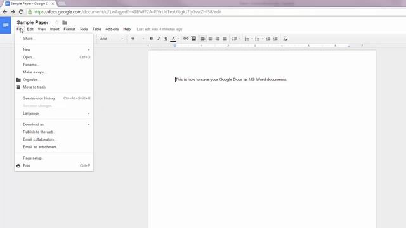The width and height of the screenshot is (406, 228).
Task: Choose Email collaborators
Action: (54, 139)
